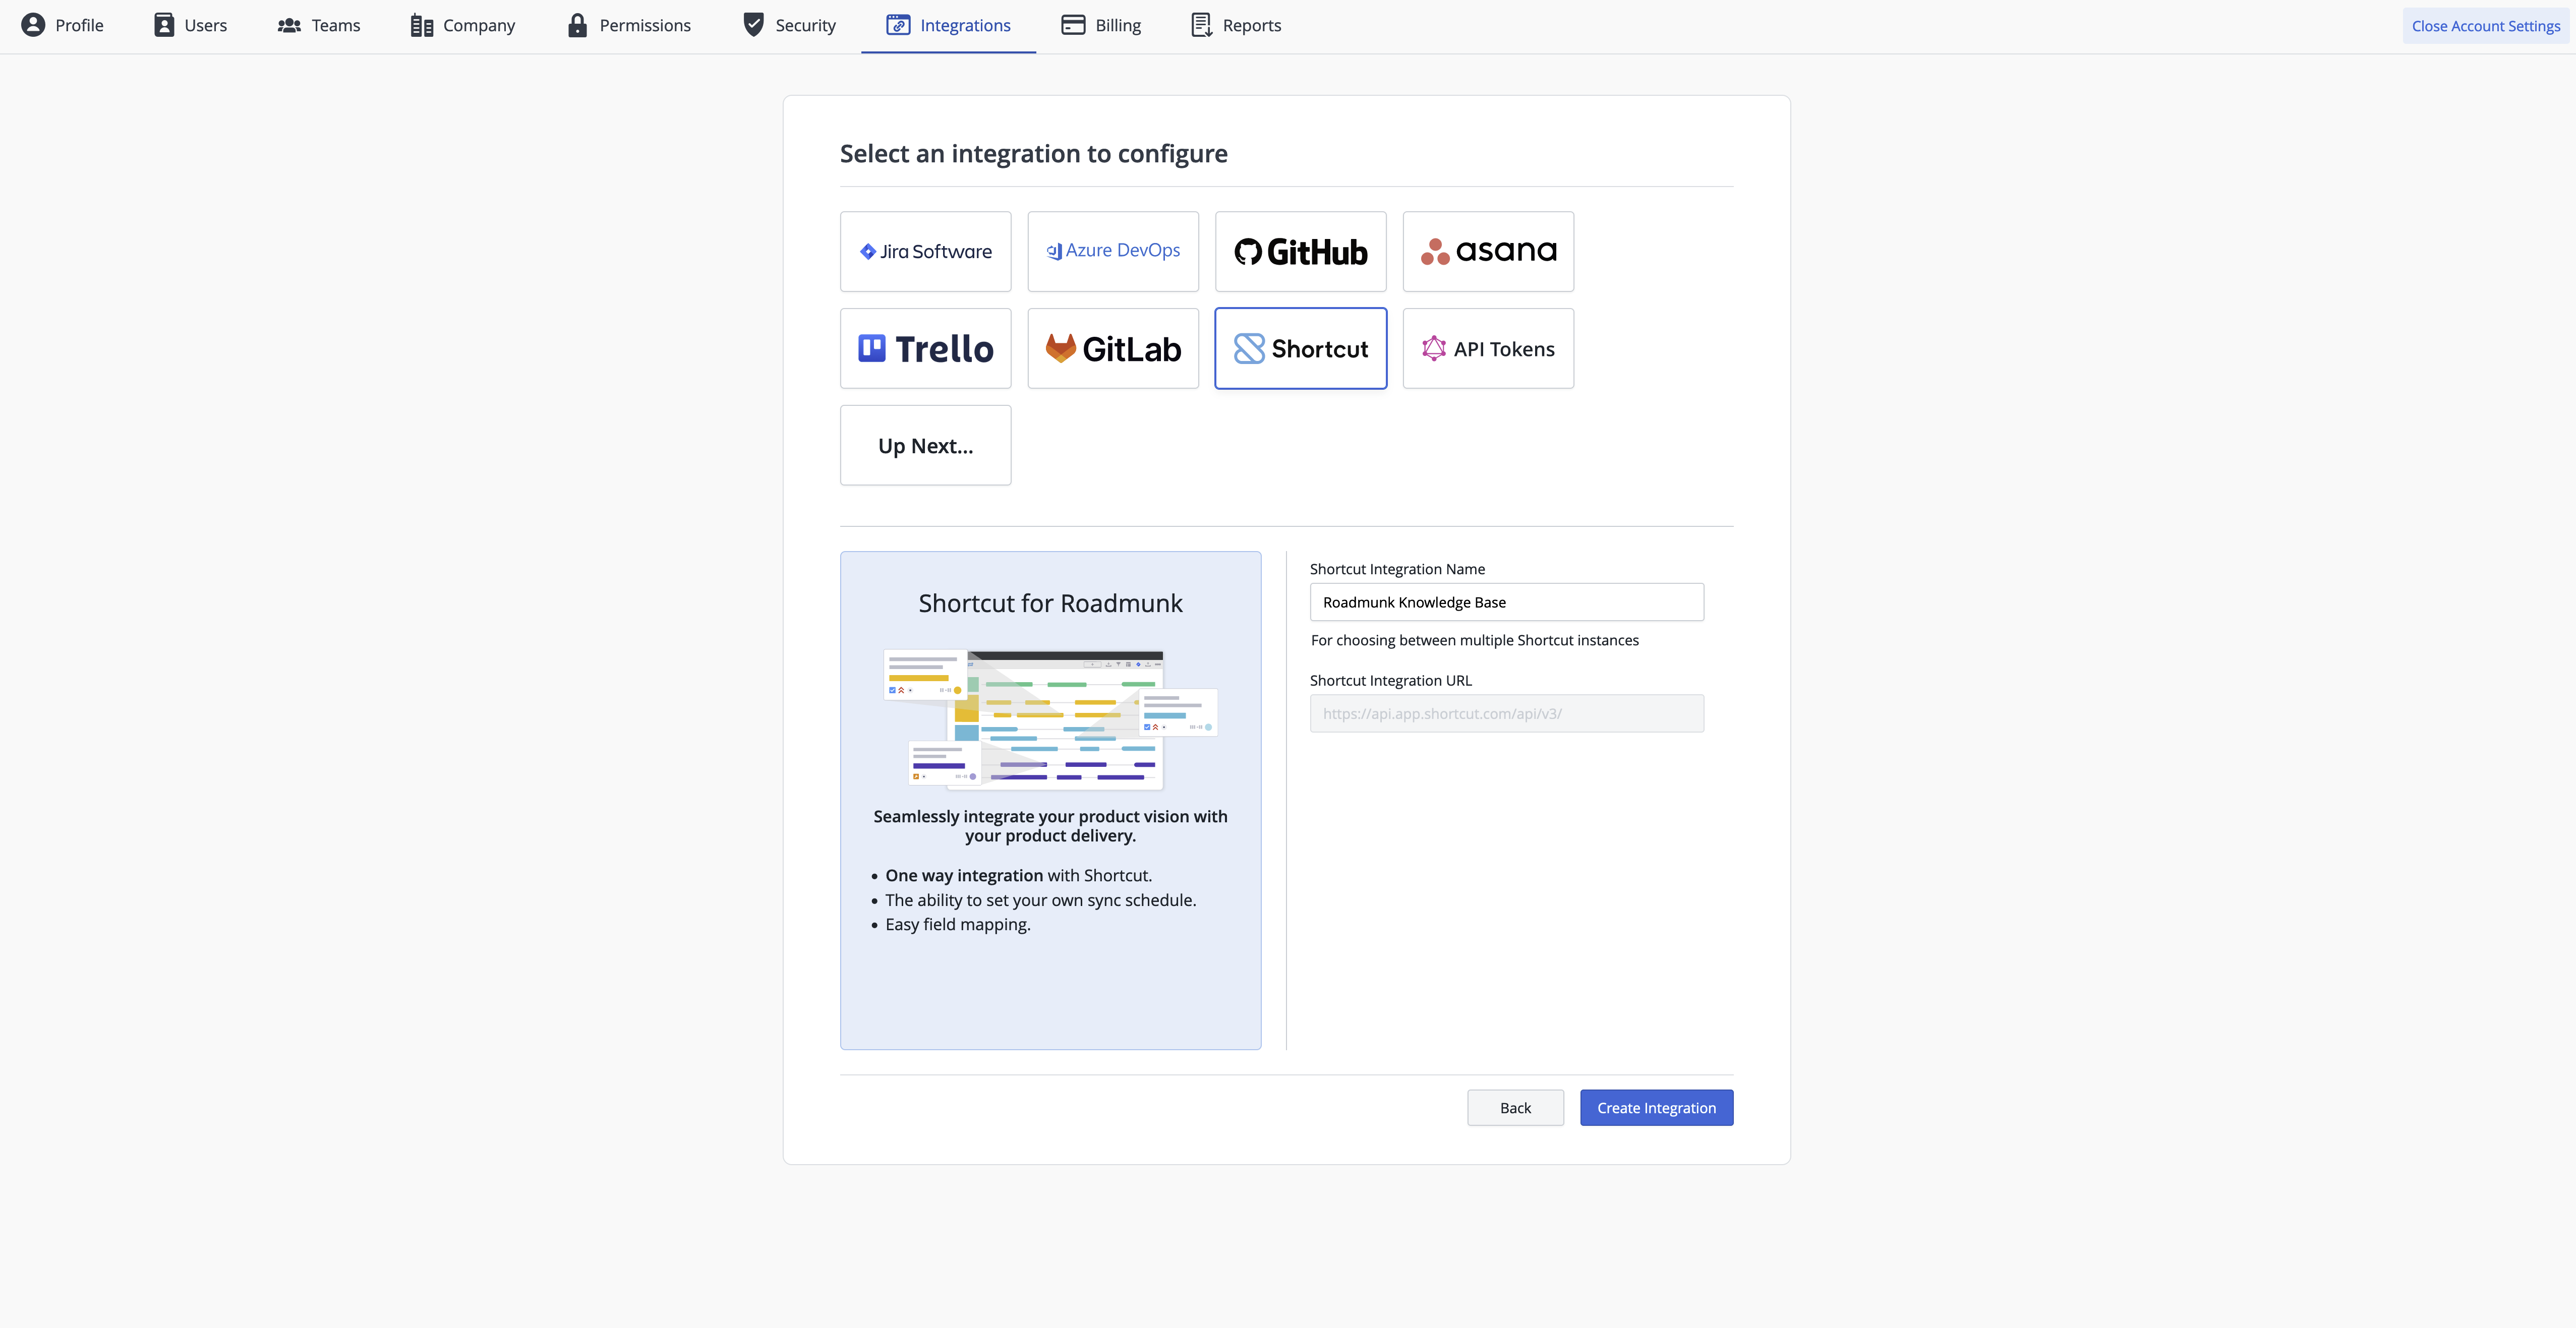
Task: Click the Shortcut Integration Name field
Action: (x=1506, y=602)
